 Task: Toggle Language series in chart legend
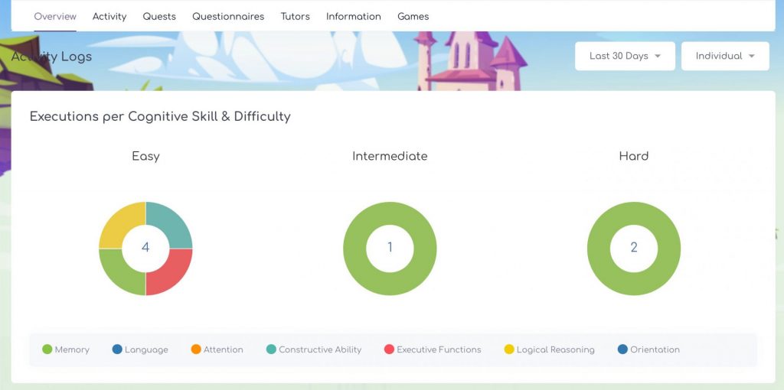pos(140,349)
